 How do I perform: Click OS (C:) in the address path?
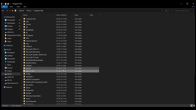(x=29, y=11)
